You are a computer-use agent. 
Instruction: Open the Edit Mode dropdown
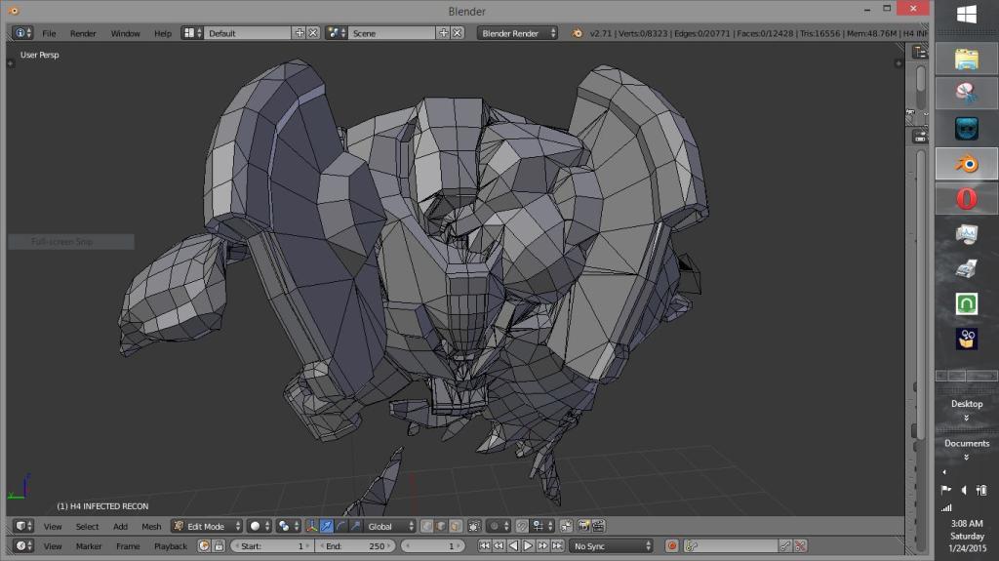[x=207, y=526]
